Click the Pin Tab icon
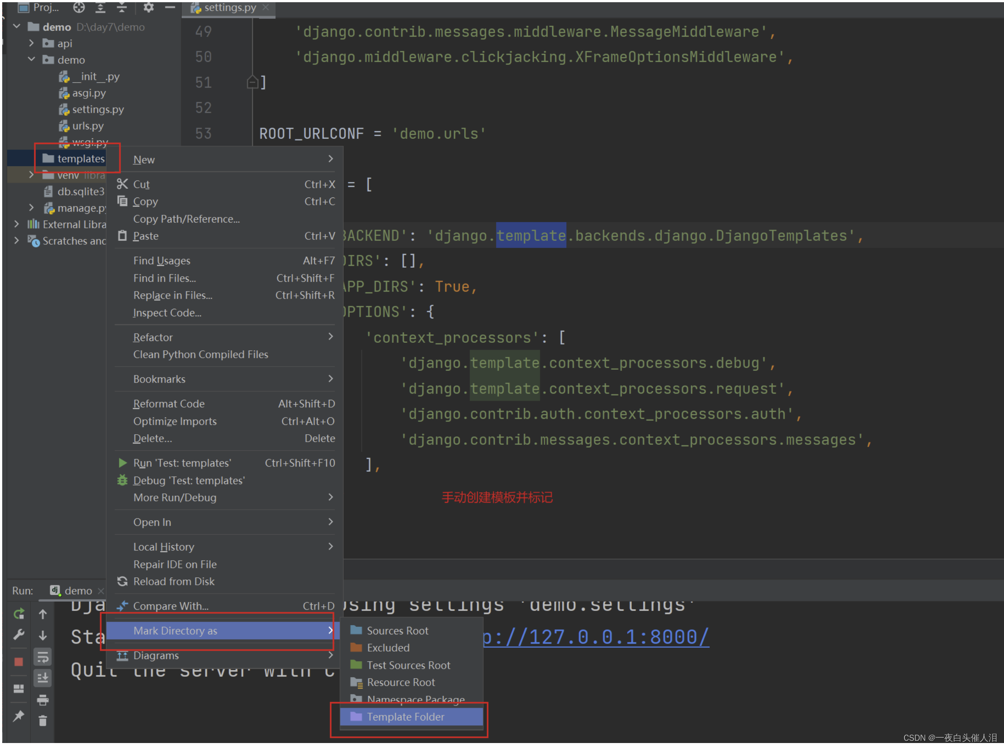 (19, 716)
